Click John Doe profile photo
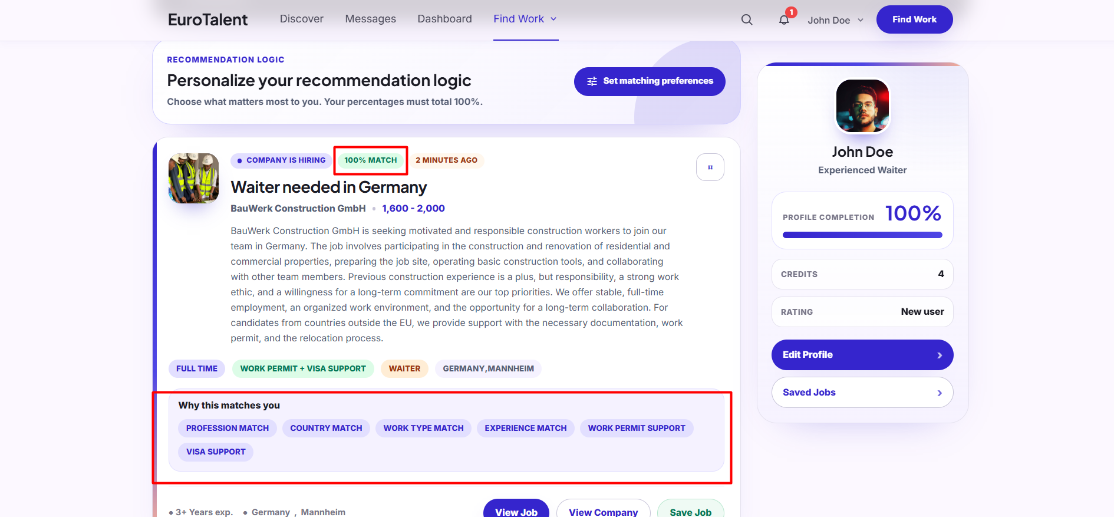The width and height of the screenshot is (1114, 517). tap(862, 106)
